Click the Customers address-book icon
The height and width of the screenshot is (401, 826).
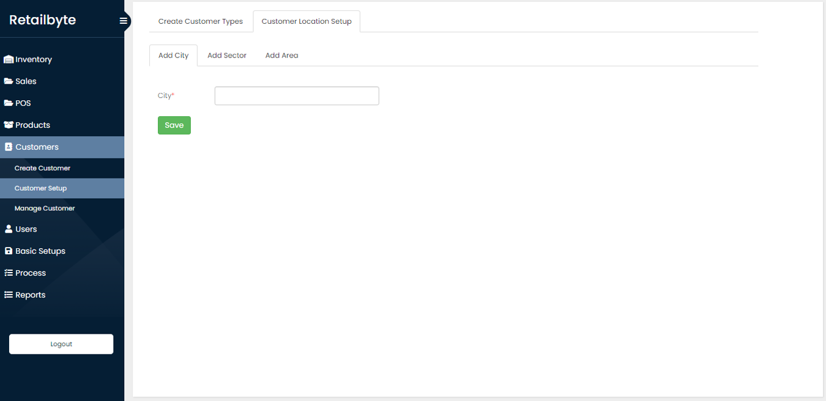point(9,147)
